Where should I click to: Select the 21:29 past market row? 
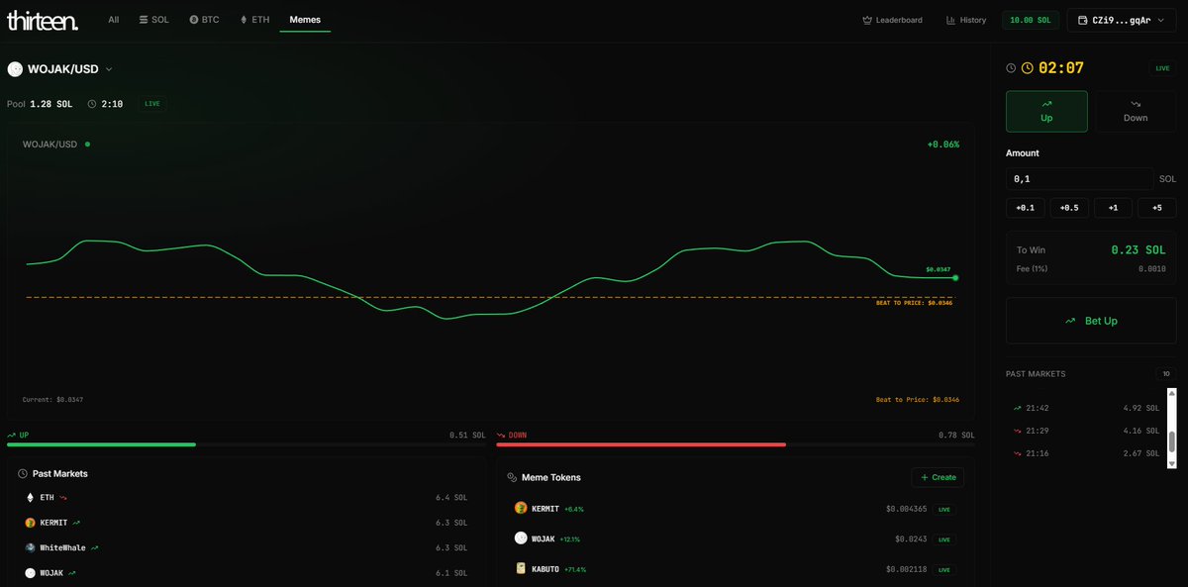[x=1086, y=430]
